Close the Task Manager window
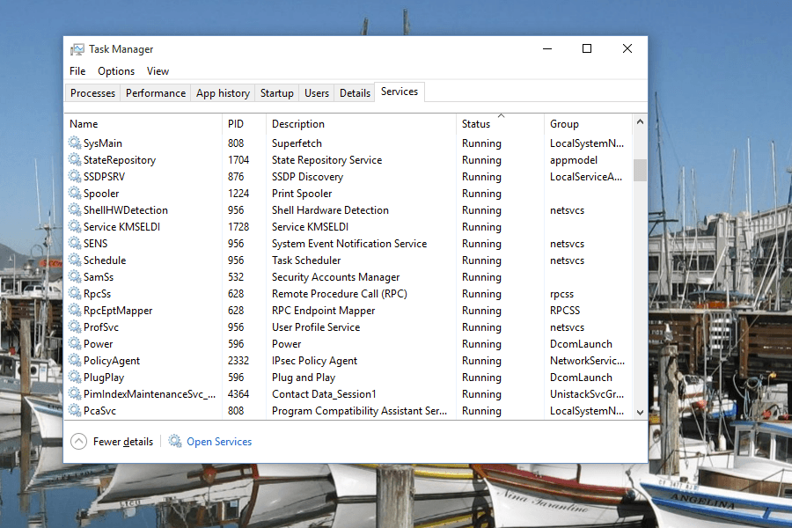This screenshot has width=792, height=528. click(x=627, y=49)
